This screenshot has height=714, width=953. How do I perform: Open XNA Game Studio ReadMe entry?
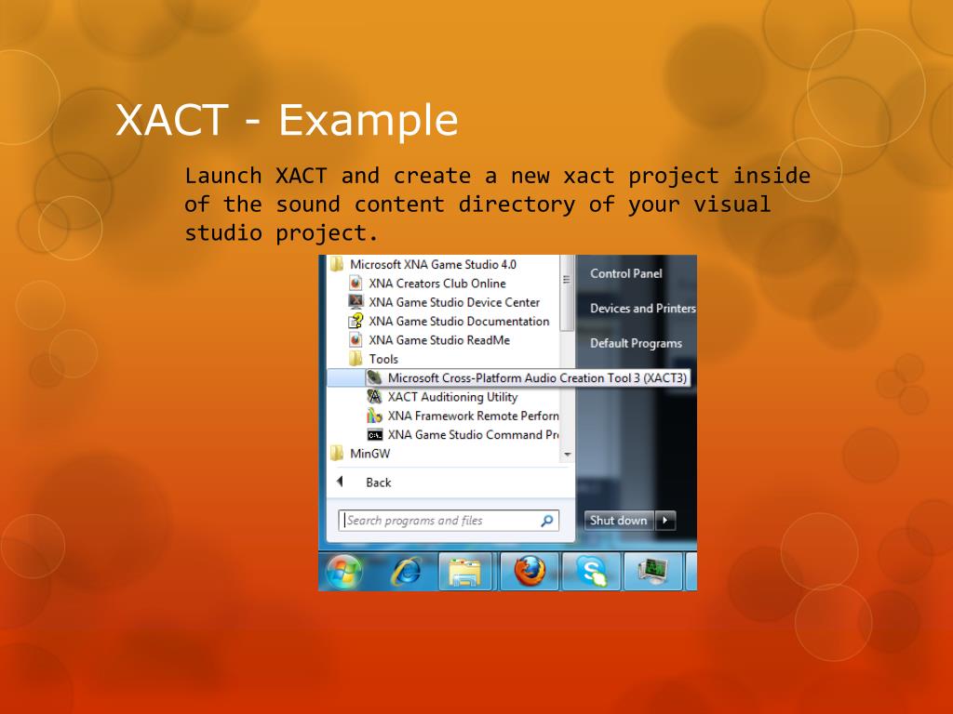439,340
